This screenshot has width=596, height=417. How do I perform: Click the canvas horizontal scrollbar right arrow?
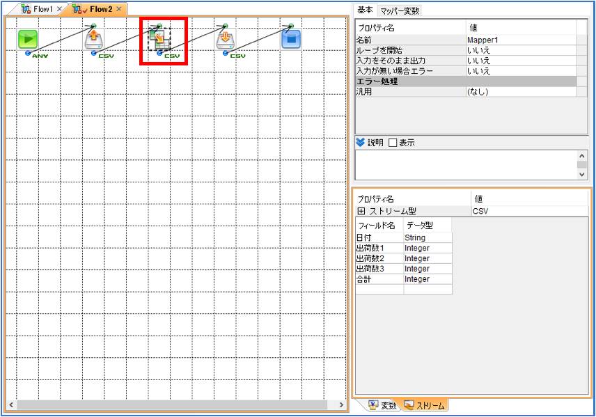point(341,405)
